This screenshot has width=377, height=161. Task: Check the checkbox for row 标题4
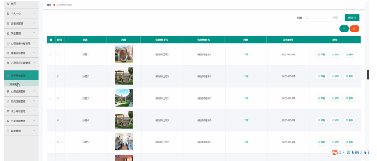pos(51,120)
